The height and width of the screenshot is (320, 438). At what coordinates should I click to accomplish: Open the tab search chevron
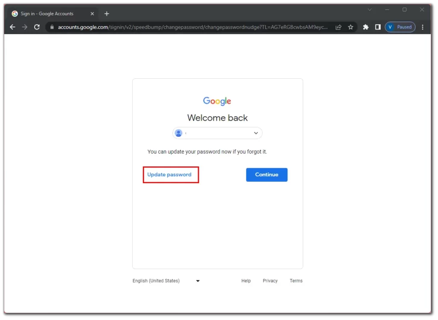point(370,9)
